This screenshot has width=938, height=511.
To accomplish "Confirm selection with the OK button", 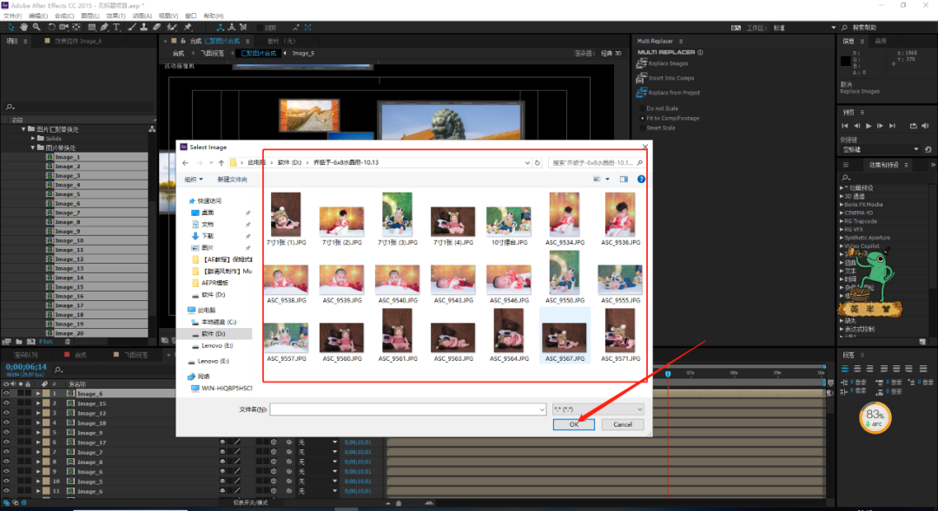I will coord(574,424).
